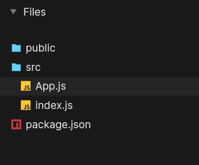Click blank area right of src row

pos(120,67)
